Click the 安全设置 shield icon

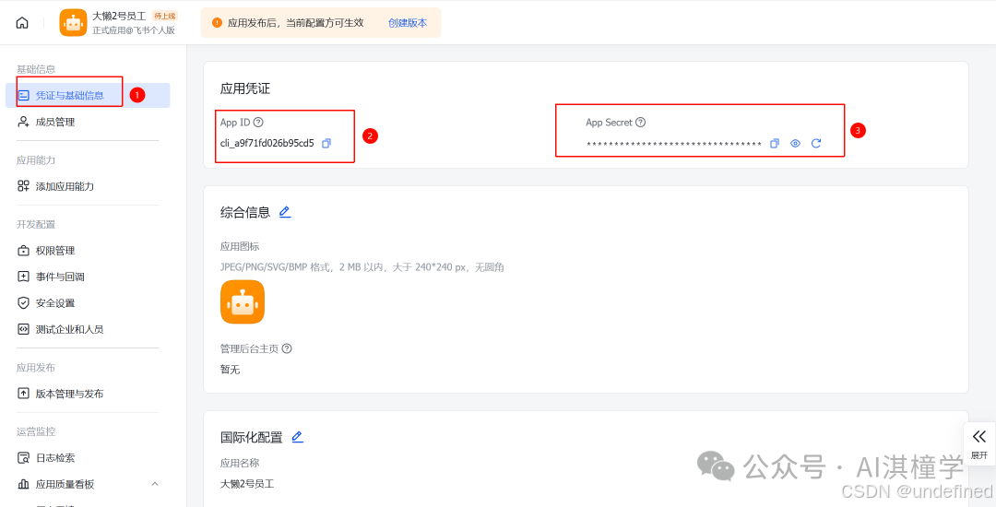(23, 303)
